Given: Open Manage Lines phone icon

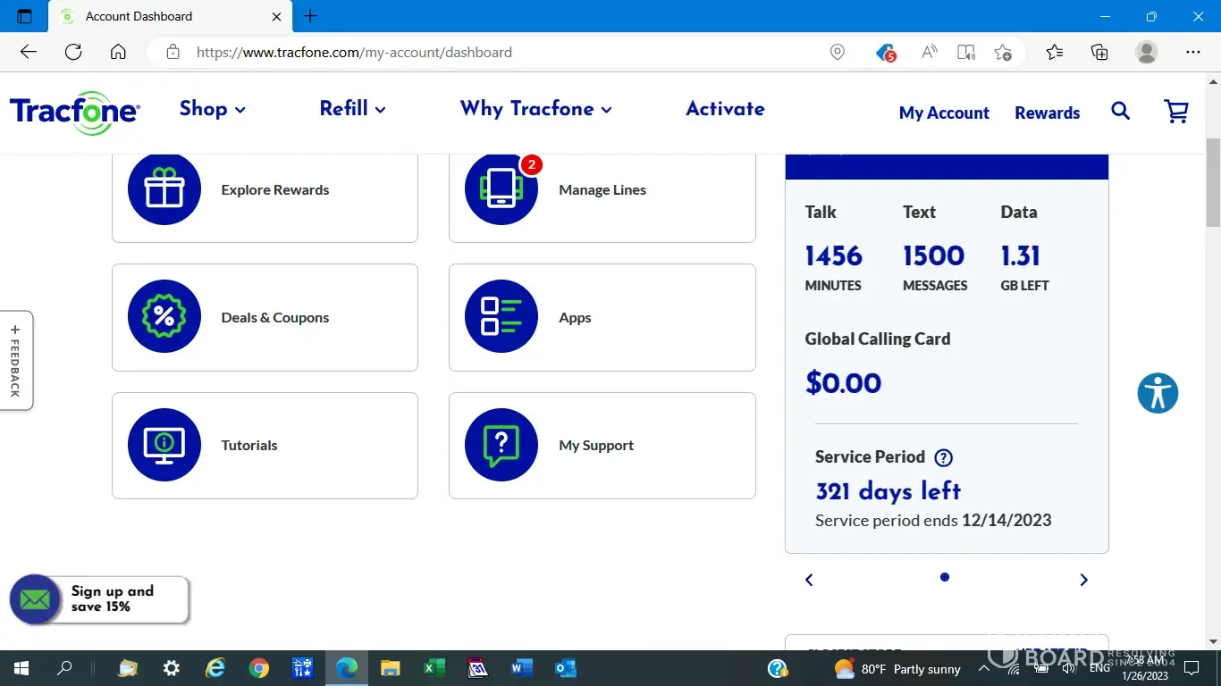Looking at the screenshot, I should point(501,189).
